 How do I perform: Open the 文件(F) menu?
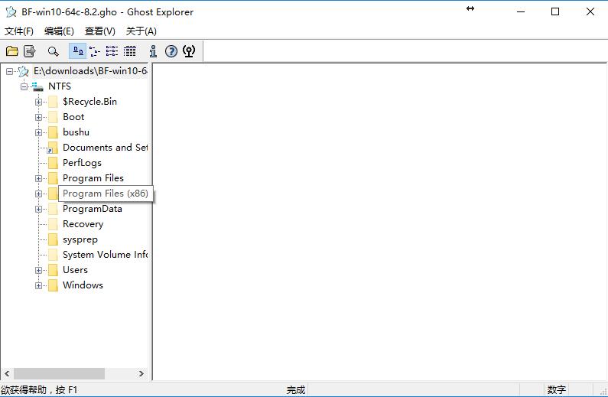(x=18, y=31)
